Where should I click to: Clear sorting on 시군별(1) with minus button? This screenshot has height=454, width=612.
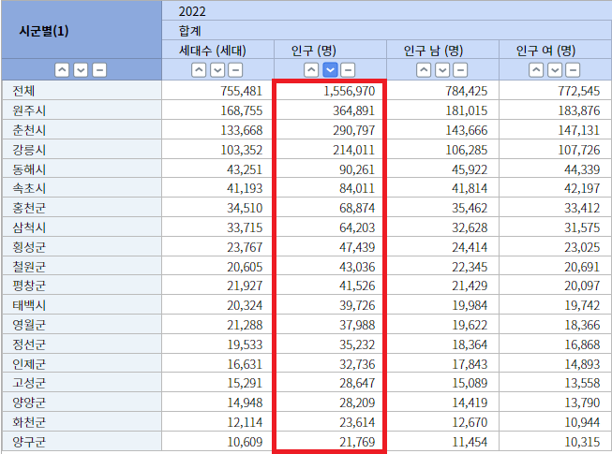[x=99, y=70]
